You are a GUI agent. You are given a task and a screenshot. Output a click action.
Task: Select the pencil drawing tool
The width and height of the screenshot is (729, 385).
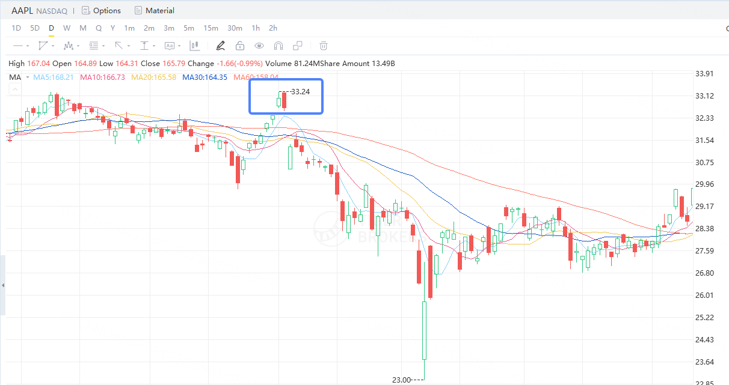[220, 46]
